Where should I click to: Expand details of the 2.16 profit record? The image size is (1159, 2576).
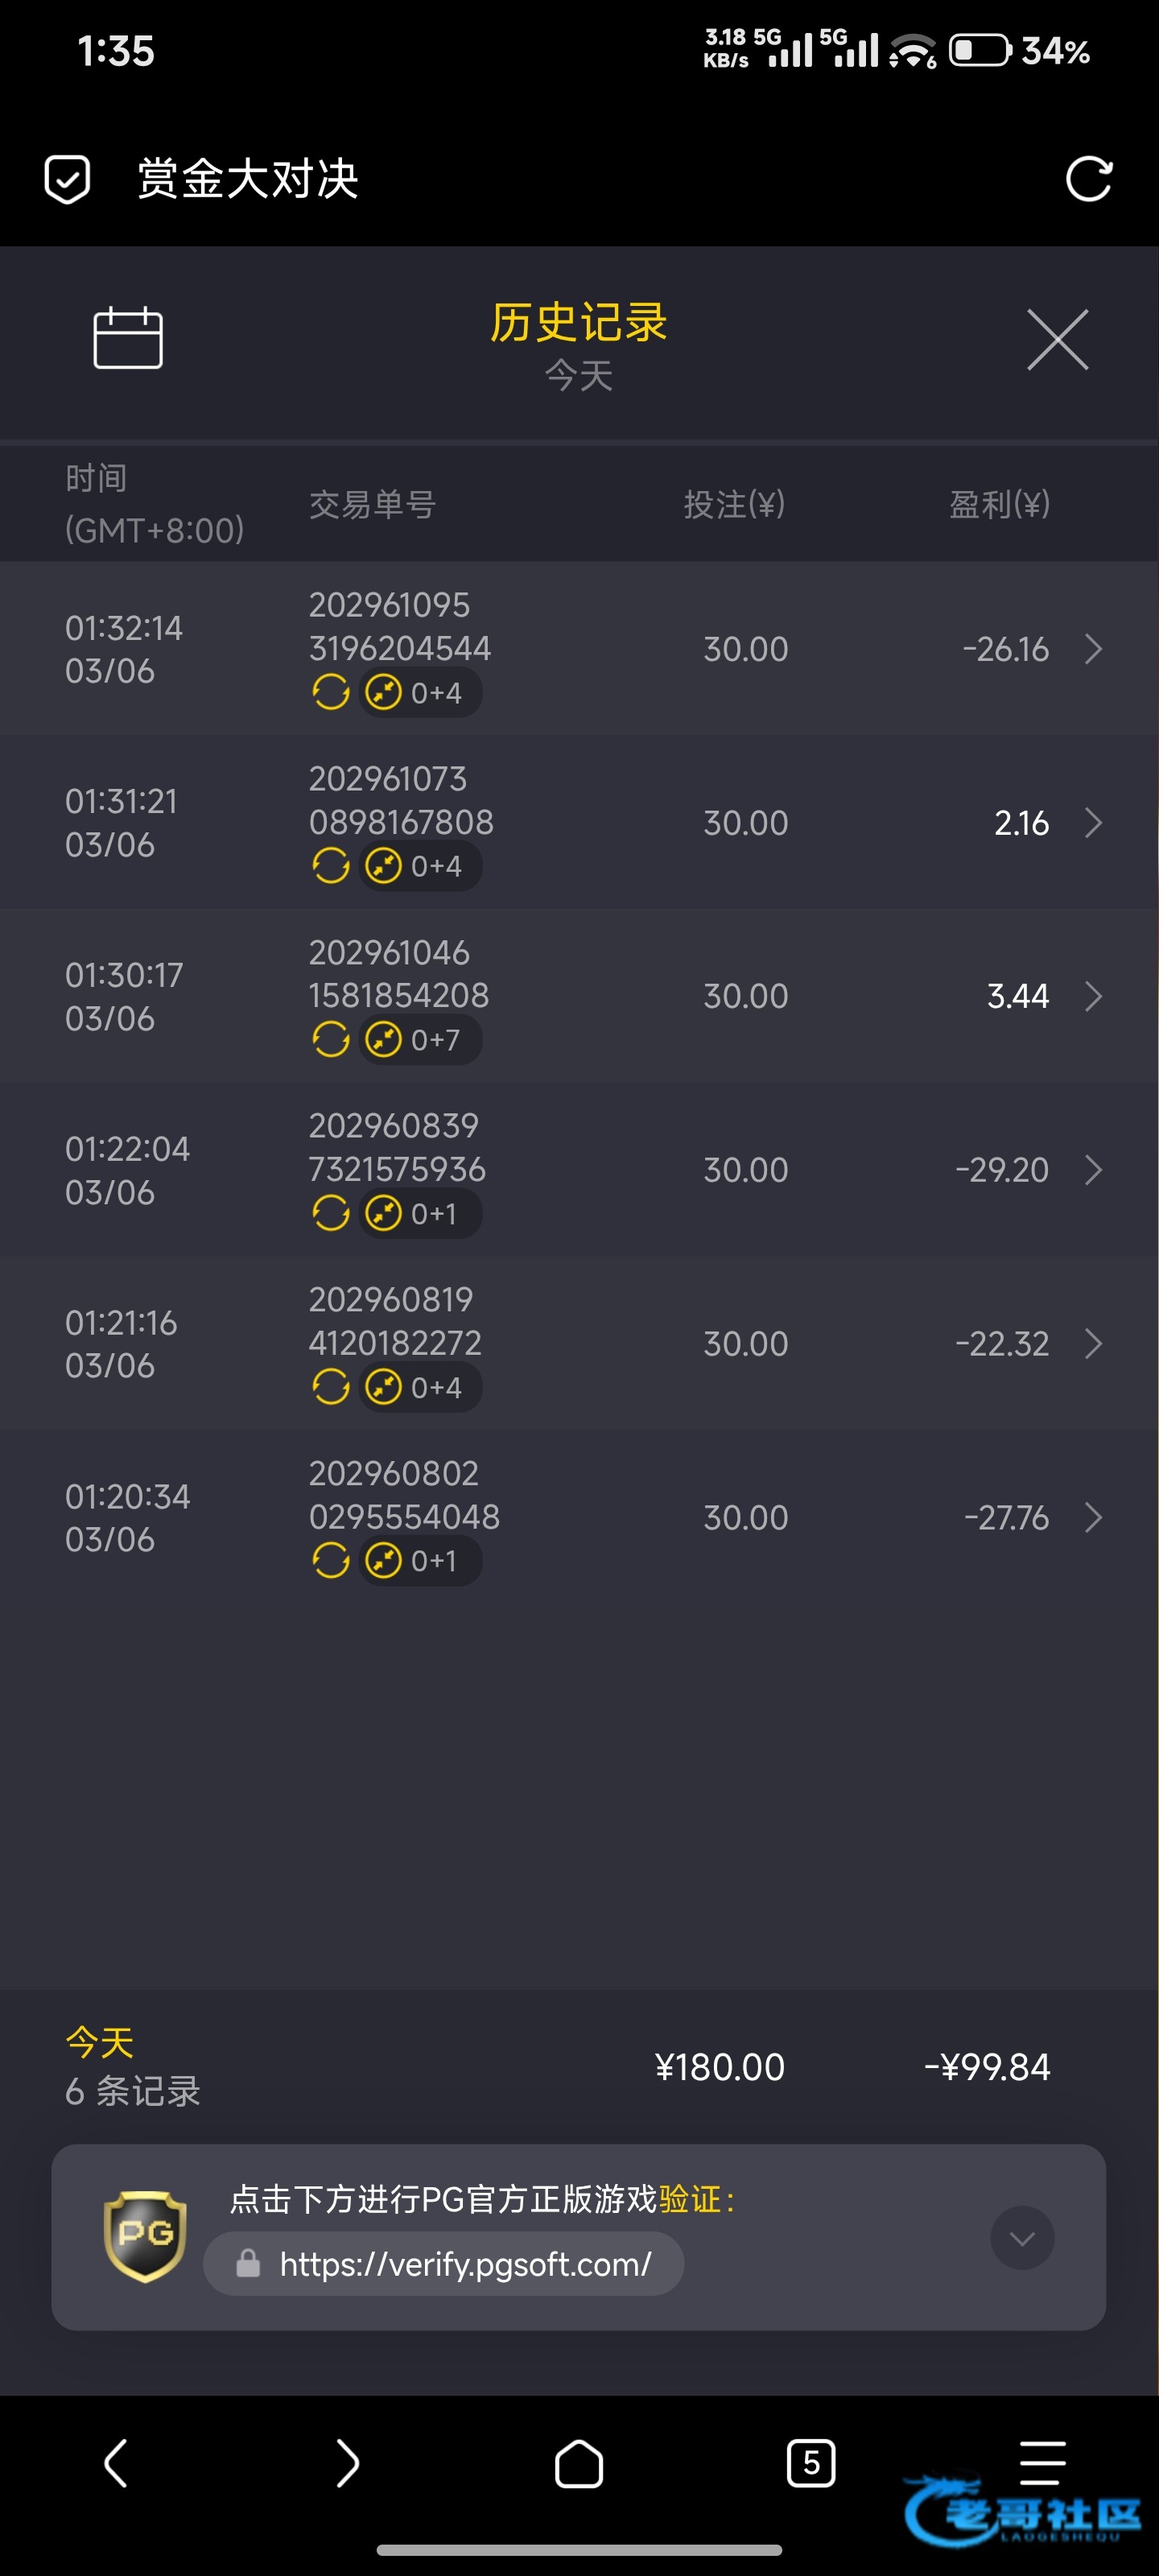click(1093, 823)
